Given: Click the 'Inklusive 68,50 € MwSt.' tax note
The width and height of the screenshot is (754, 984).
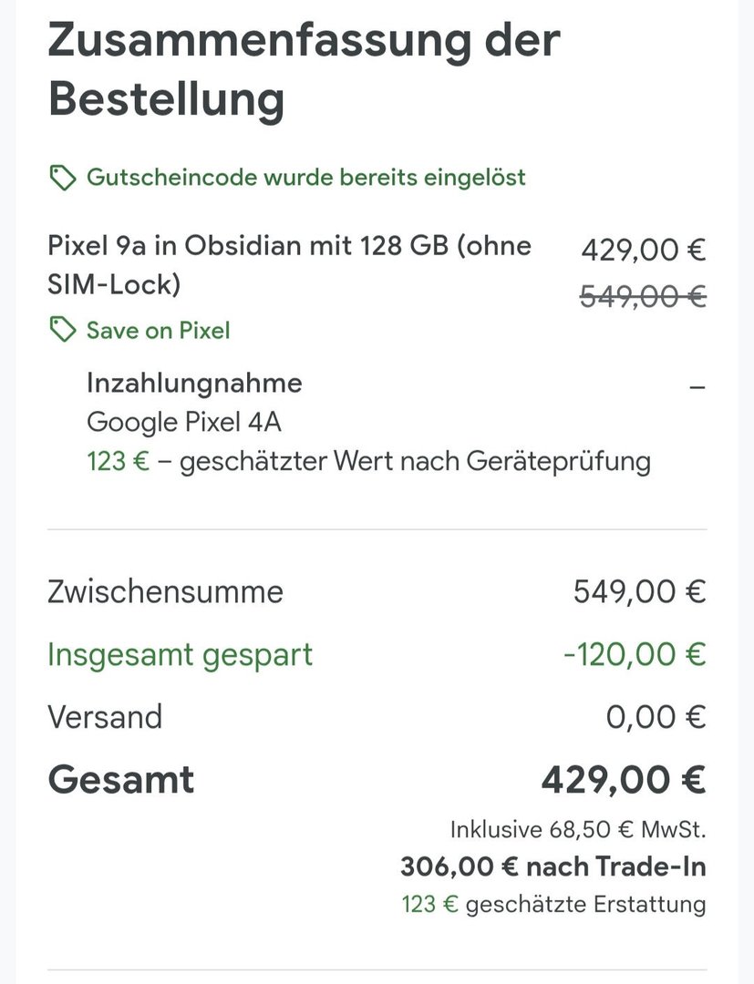Looking at the screenshot, I should click(578, 830).
